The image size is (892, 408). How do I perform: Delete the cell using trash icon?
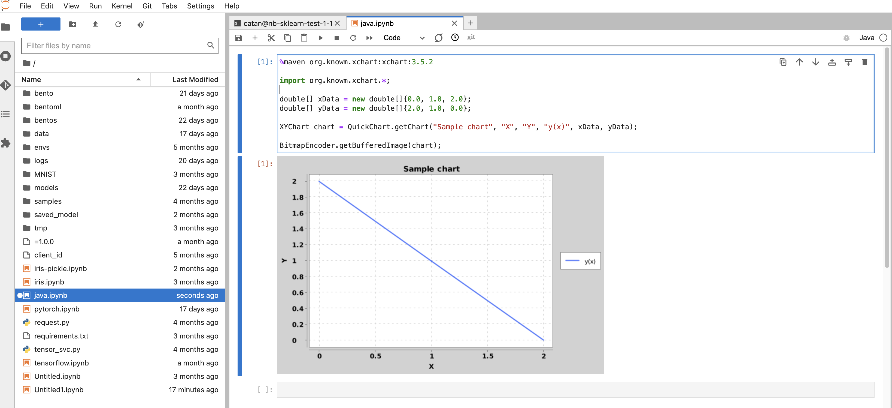point(864,62)
